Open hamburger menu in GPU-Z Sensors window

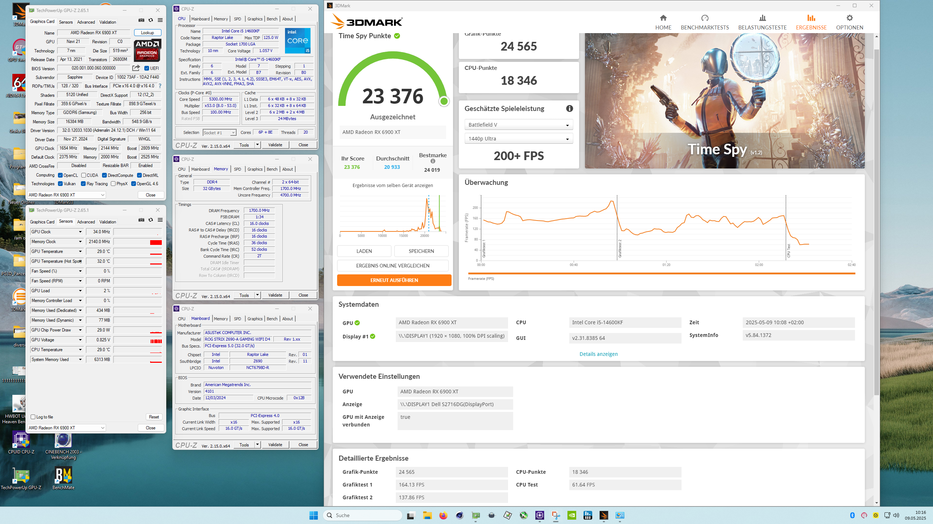(160, 220)
